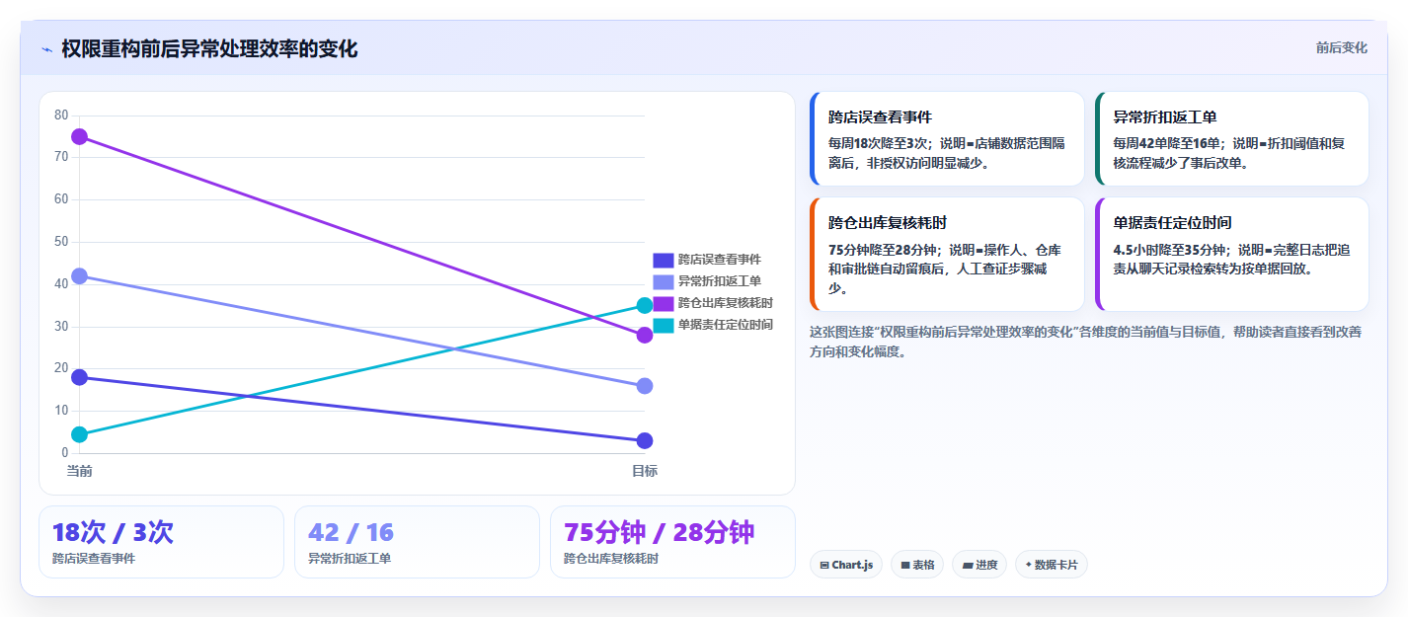Select the light-blue data point at 16 on 目标
The image size is (1408, 617).
point(645,386)
